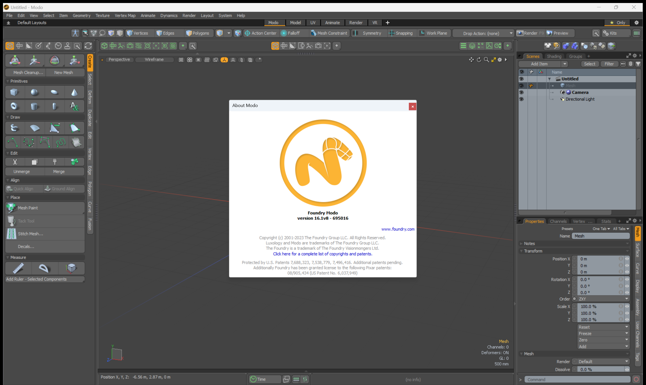Open the Drop Action dropdown

tap(484, 33)
